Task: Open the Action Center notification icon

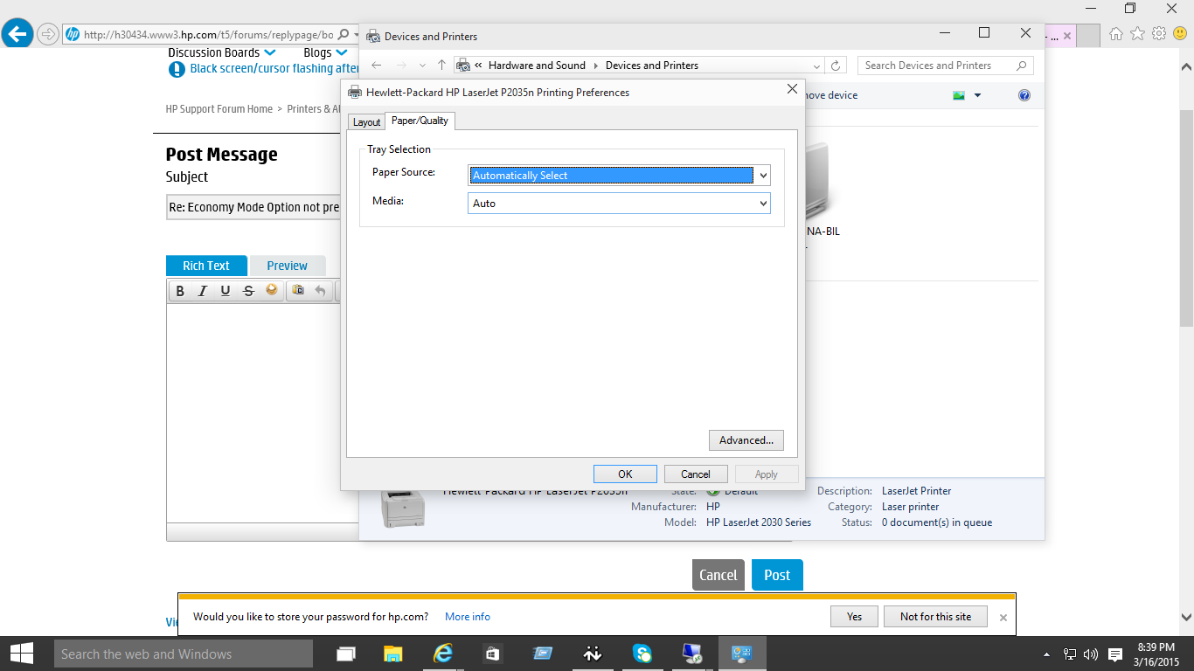Action: tap(1115, 654)
